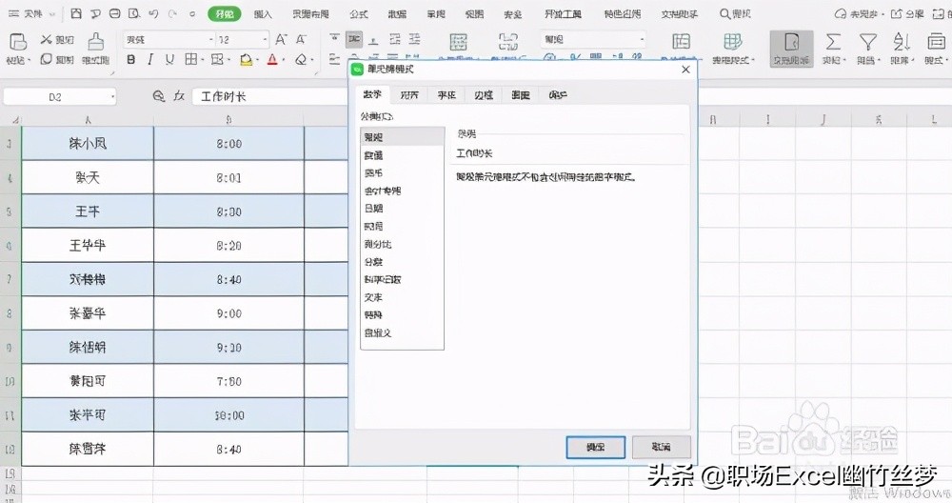Expand the Borders dropdown arrow
This screenshot has height=503, width=952.
[x=202, y=60]
